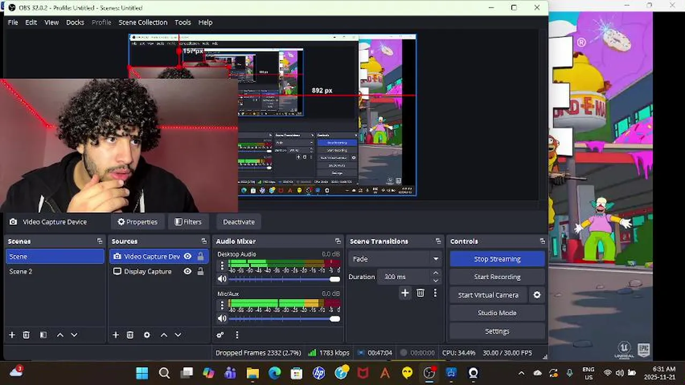Increase transition duration with up stepper
The width and height of the screenshot is (685, 385).
click(x=436, y=273)
